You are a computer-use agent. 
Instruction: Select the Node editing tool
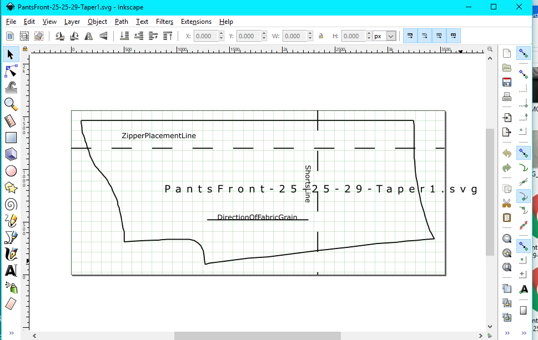pos(11,70)
